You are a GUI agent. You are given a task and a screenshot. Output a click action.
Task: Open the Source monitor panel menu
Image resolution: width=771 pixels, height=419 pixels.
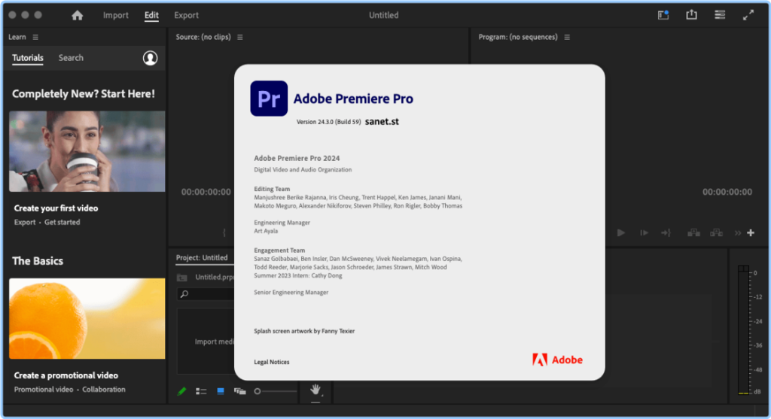(x=240, y=37)
